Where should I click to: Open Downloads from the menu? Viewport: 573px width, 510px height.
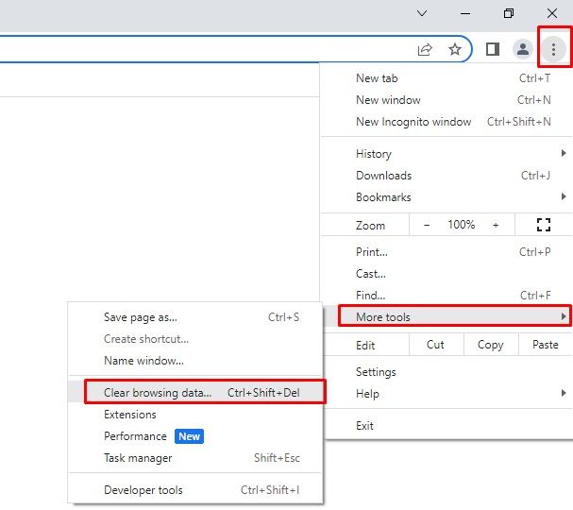coord(446,176)
